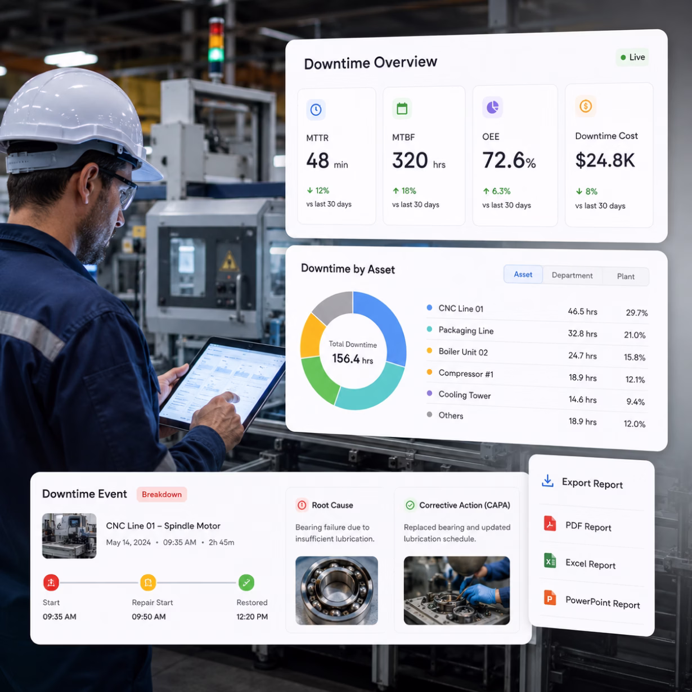Viewport: 692px width, 692px height.
Task: Click the purple Cooling Tower legend dot
Action: point(429,393)
